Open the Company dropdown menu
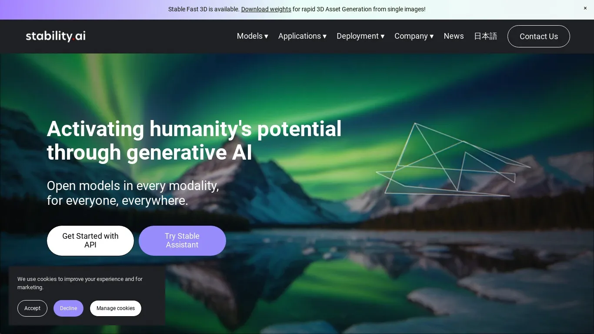 click(x=414, y=36)
